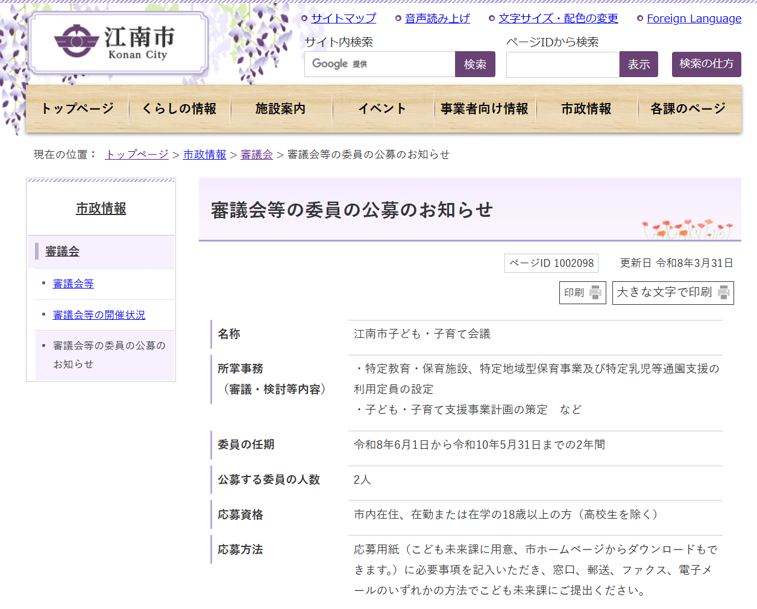The width and height of the screenshot is (757, 609).
Task: Open the 審議会等 sidebar link
Action: click(73, 284)
